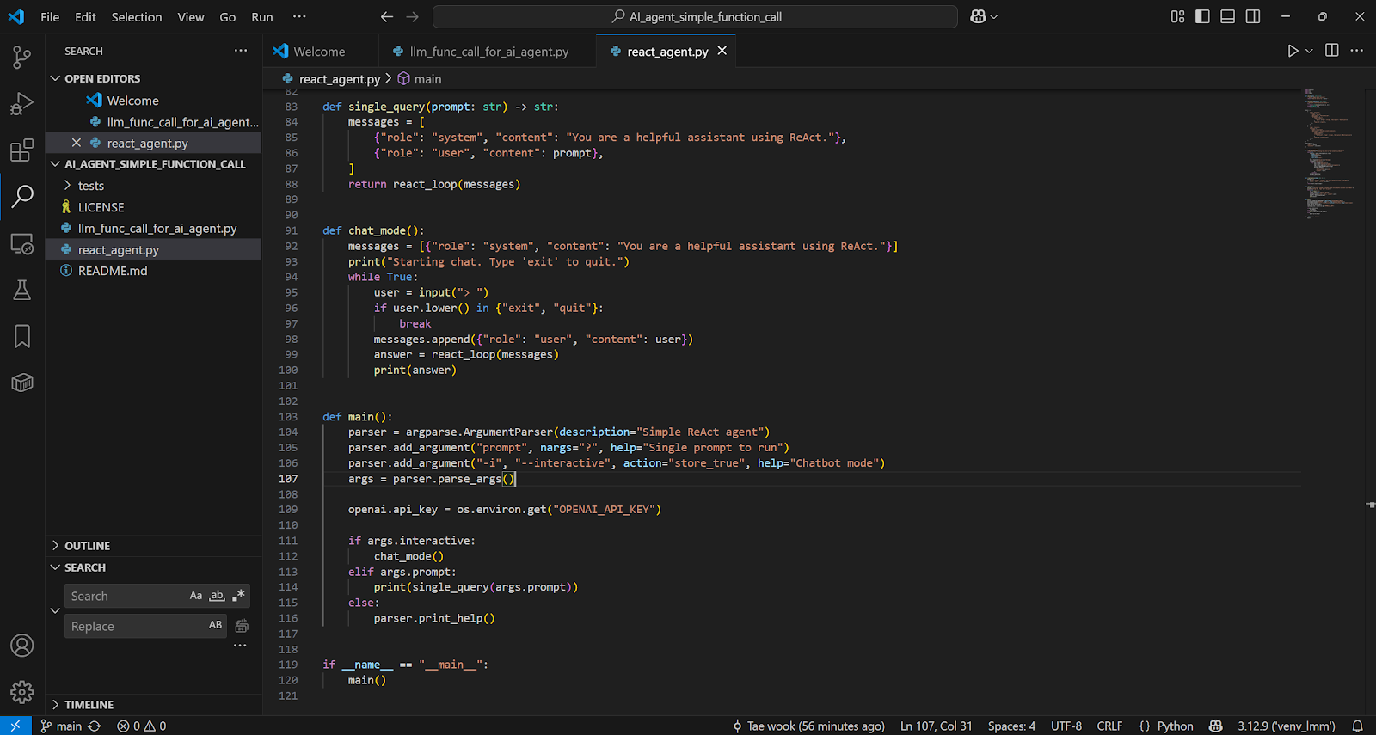The width and height of the screenshot is (1376, 735).
Task: Open the Manage gear menu
Action: click(x=22, y=692)
